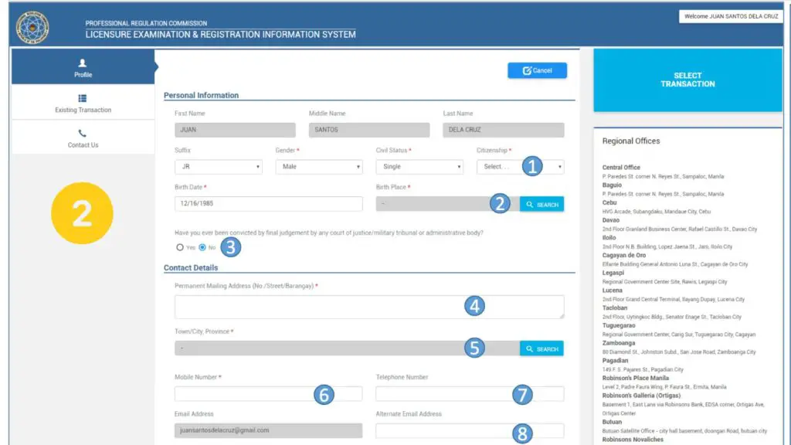The height and width of the screenshot is (445, 791).
Task: Open the Cebu regional office link
Action: 609,201
